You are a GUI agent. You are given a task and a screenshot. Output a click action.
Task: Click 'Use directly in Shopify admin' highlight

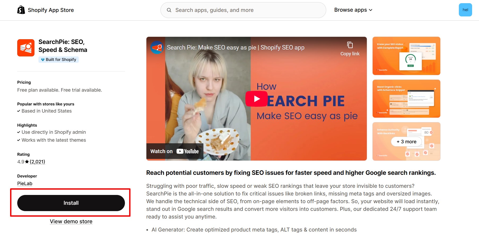tap(54, 132)
